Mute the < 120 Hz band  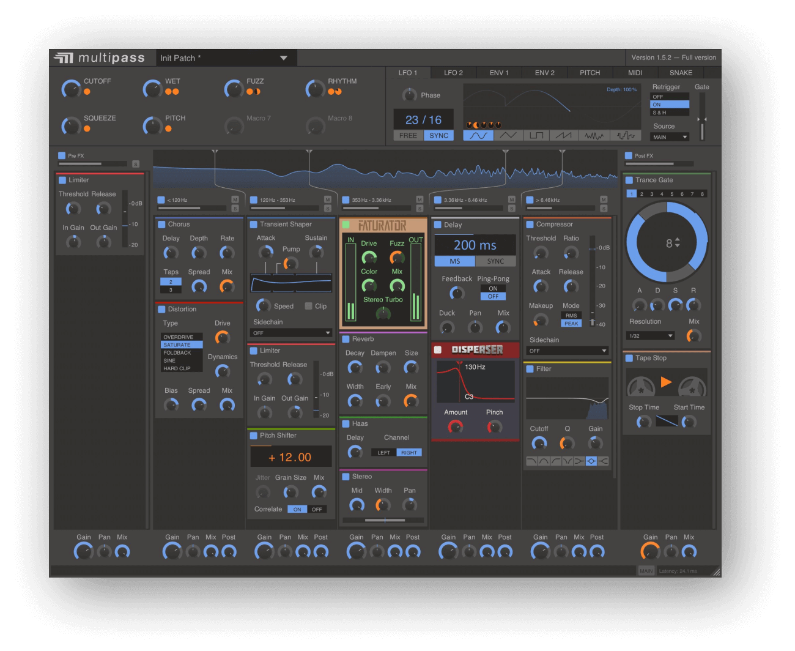pos(235,199)
